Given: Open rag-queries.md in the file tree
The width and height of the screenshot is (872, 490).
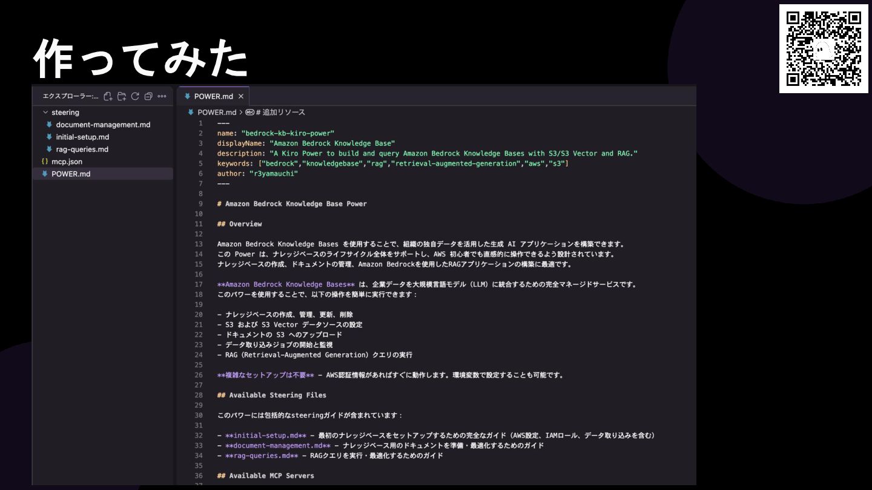Looking at the screenshot, I should coord(82,149).
